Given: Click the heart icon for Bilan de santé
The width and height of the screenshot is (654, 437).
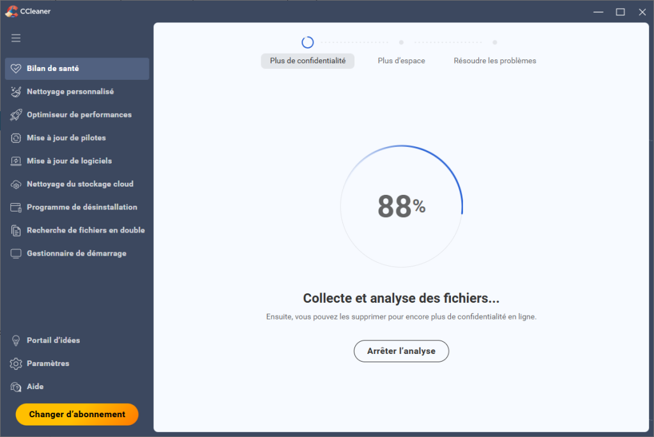Looking at the screenshot, I should [16, 69].
